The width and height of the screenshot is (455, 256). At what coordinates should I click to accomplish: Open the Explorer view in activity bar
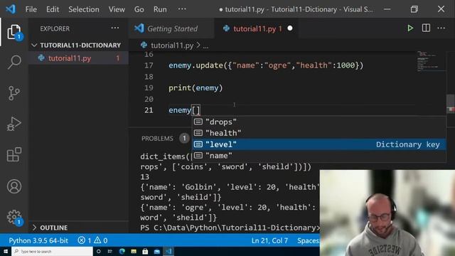[x=14, y=31]
